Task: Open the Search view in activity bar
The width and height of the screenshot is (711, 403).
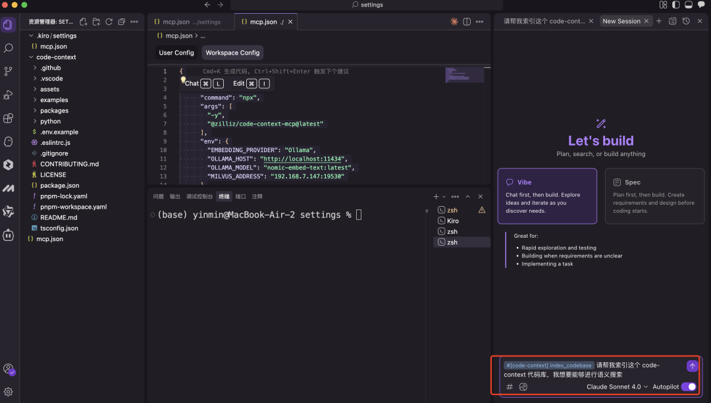Action: (x=8, y=48)
